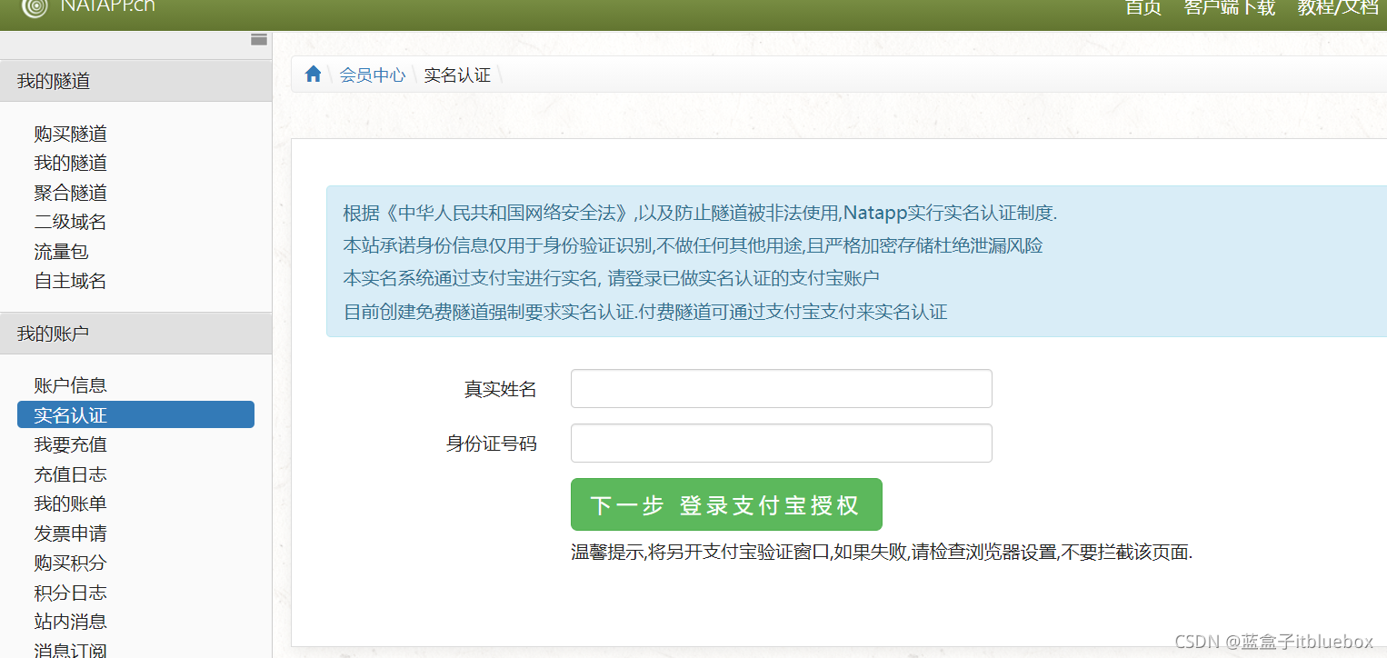Open 账户信息 sidebar item
Viewport: 1387px width, 658px height.
pyautogui.click(x=71, y=385)
